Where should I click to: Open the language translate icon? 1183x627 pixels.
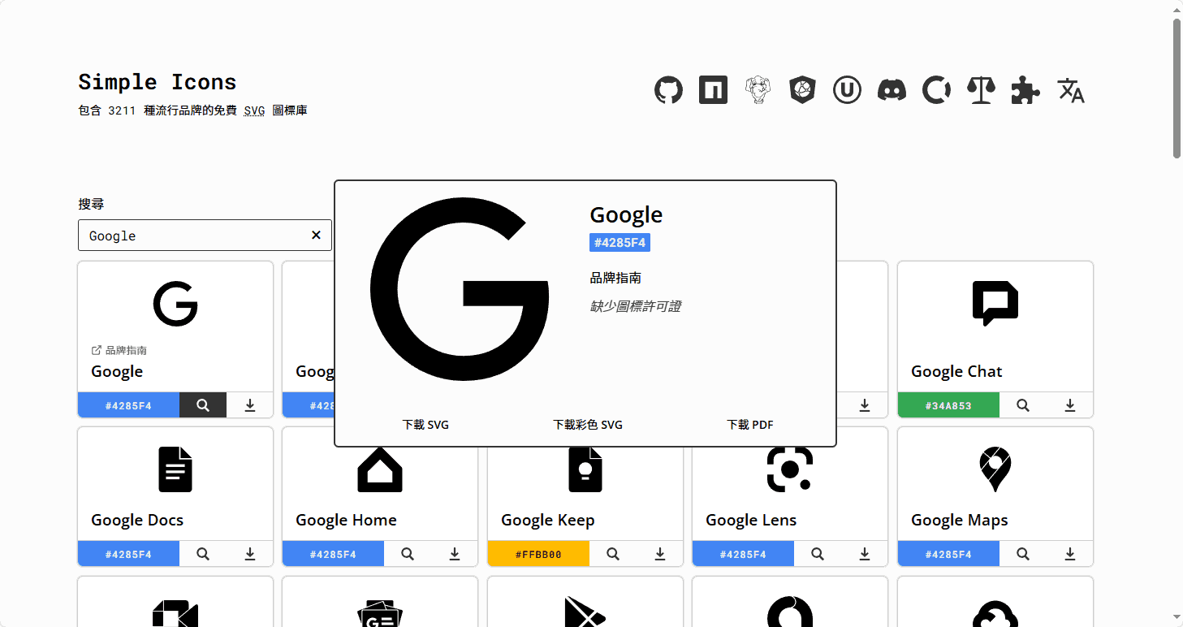(1071, 90)
